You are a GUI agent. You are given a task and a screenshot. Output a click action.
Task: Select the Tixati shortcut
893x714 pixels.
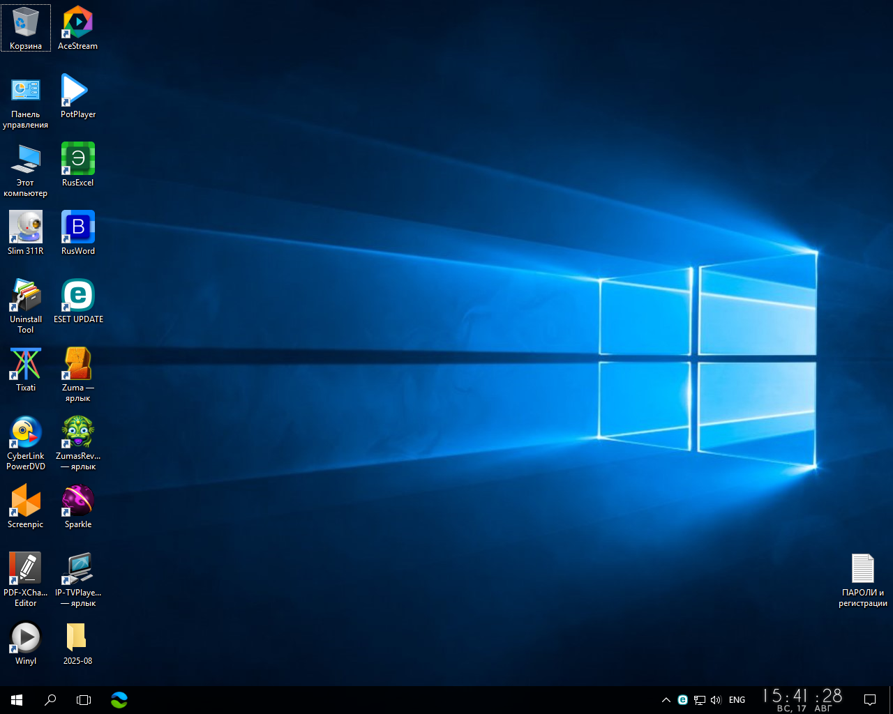click(26, 370)
